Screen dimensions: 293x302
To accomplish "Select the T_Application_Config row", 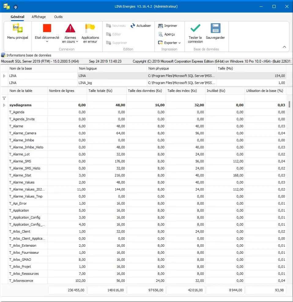I will [147, 217].
